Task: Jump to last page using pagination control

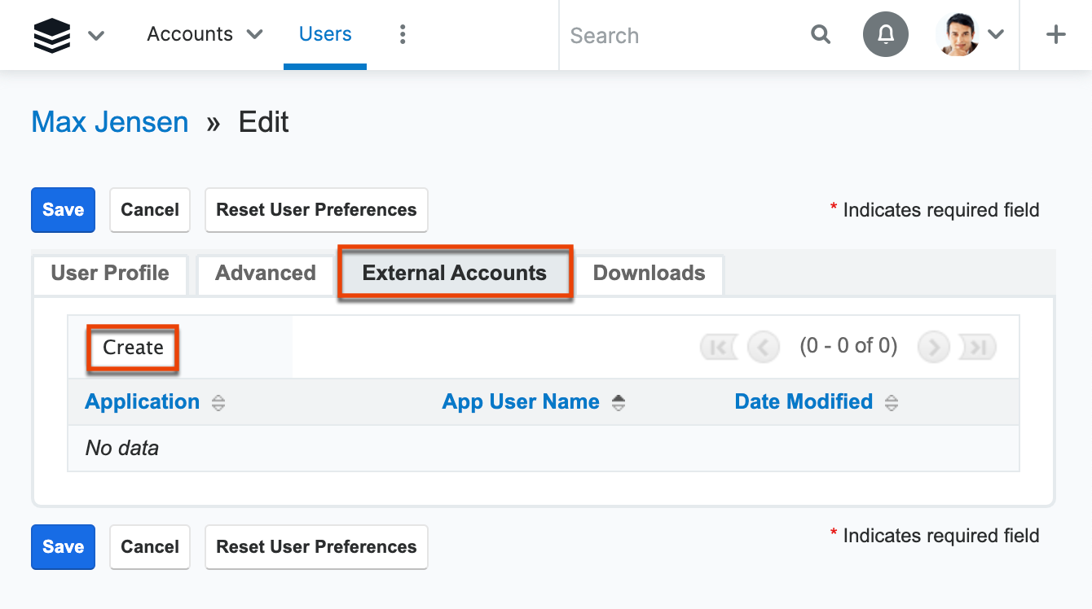Action: click(x=978, y=347)
